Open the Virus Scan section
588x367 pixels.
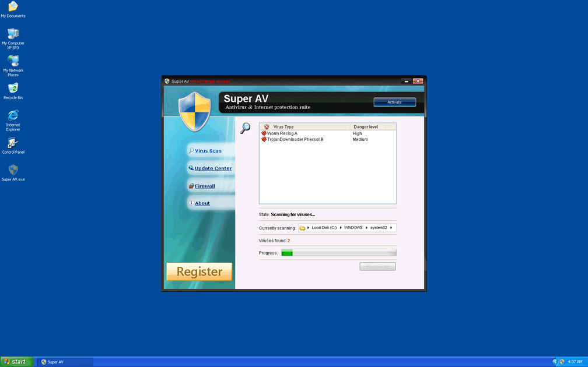point(208,151)
